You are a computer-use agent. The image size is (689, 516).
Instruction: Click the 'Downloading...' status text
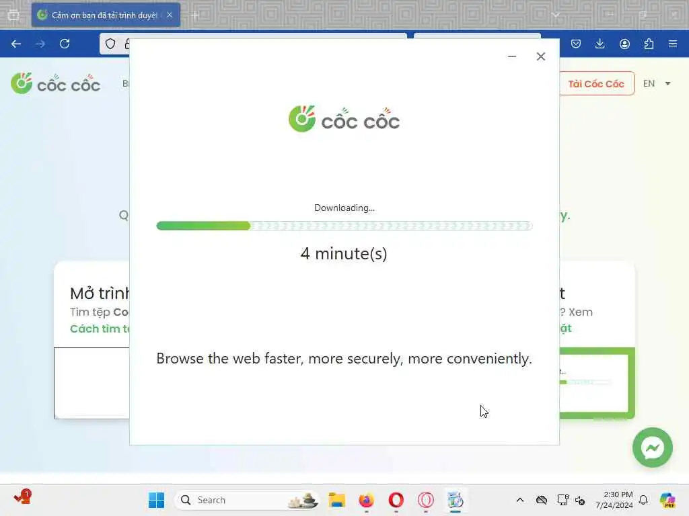[344, 208]
